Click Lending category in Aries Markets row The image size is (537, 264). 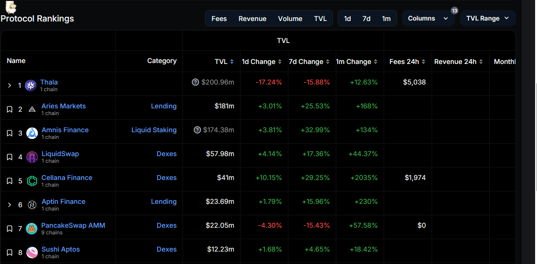[x=164, y=106]
